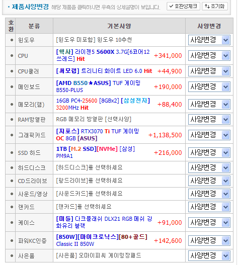Image resolution: width=239 pixels, height=265 pixels.
Task: Expand 사양변경 dropdown for 그래픽카드
Action: pyautogui.click(x=209, y=135)
